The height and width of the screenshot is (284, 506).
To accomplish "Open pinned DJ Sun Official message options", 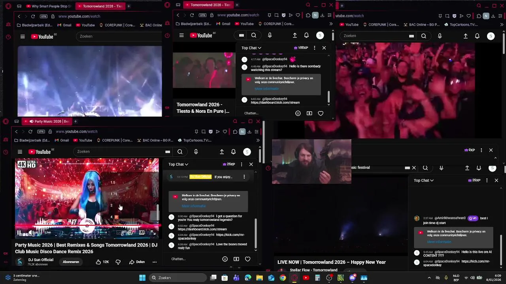I will pos(244,177).
